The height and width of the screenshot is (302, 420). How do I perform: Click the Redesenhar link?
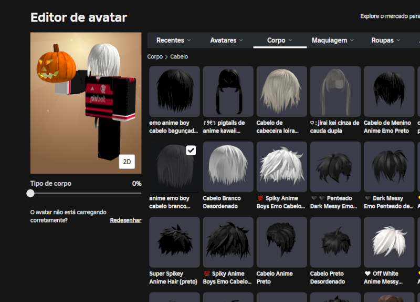point(125,220)
